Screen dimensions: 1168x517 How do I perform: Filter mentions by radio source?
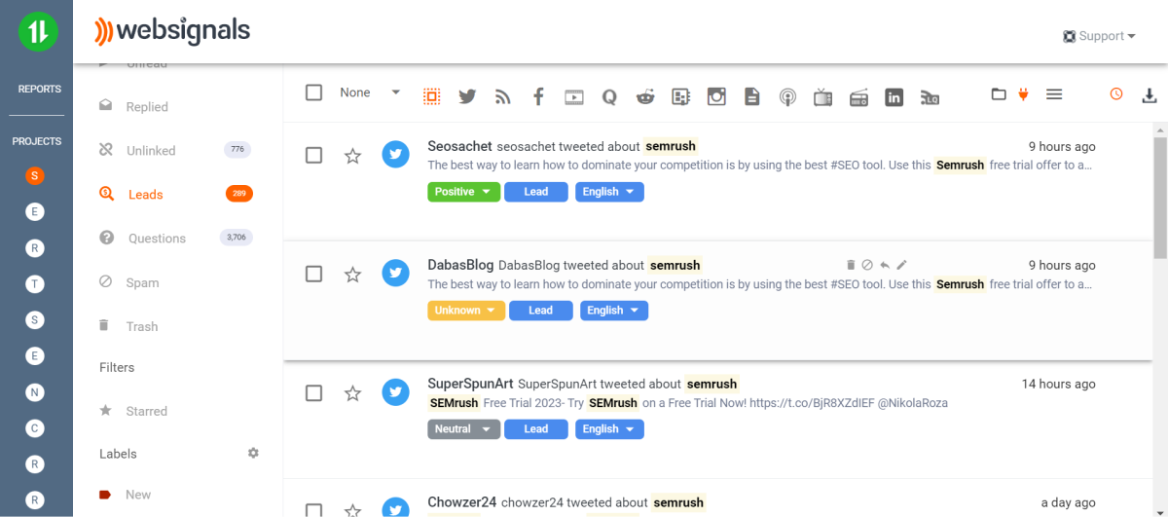coord(858,96)
